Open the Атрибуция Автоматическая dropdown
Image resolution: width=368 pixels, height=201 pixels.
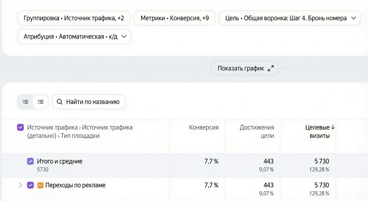(74, 37)
